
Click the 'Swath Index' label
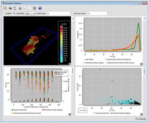click(x=42, y=14)
